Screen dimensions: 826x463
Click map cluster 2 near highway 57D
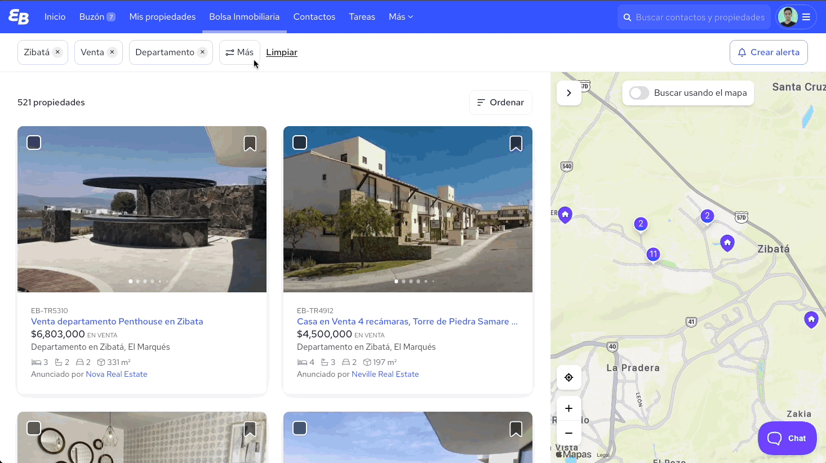tap(707, 216)
